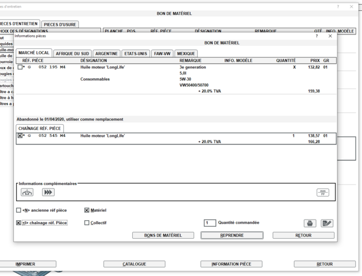The image size is (362, 276).
Task: Click the DÉSIGNATION column header
Action: coord(94,60)
